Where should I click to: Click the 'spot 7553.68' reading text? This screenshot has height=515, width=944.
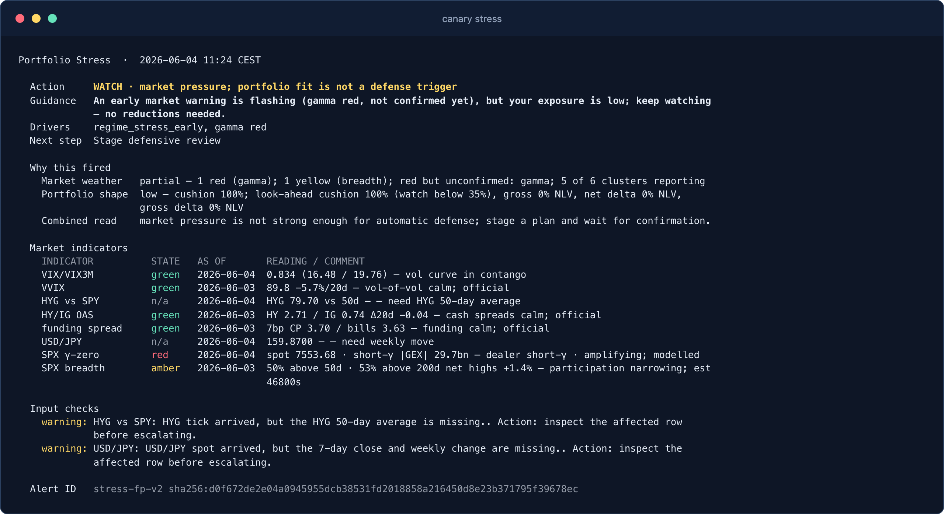[301, 355]
